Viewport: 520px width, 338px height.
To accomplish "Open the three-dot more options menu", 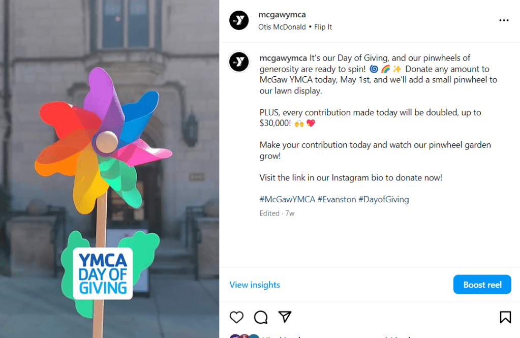I will tap(504, 20).
